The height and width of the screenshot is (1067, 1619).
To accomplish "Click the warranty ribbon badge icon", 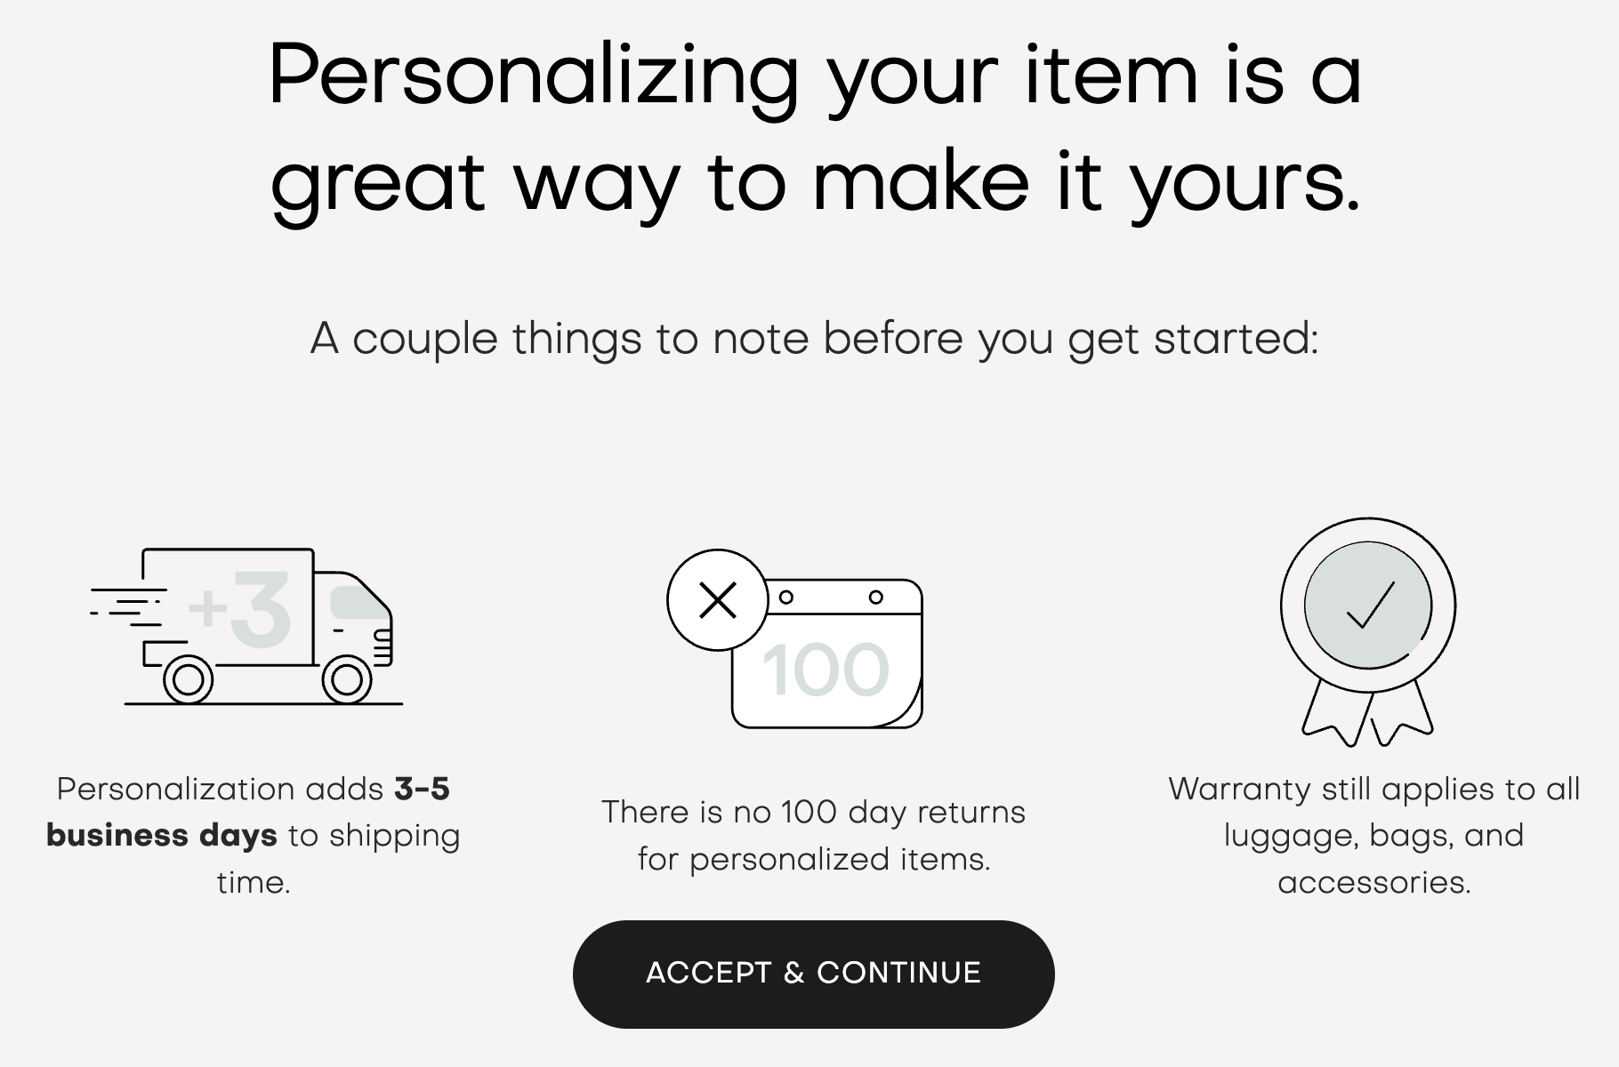I will [x=1368, y=631].
